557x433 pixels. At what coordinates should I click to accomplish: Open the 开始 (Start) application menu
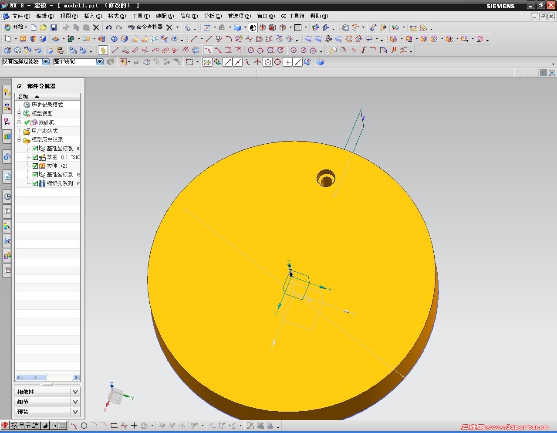click(16, 27)
